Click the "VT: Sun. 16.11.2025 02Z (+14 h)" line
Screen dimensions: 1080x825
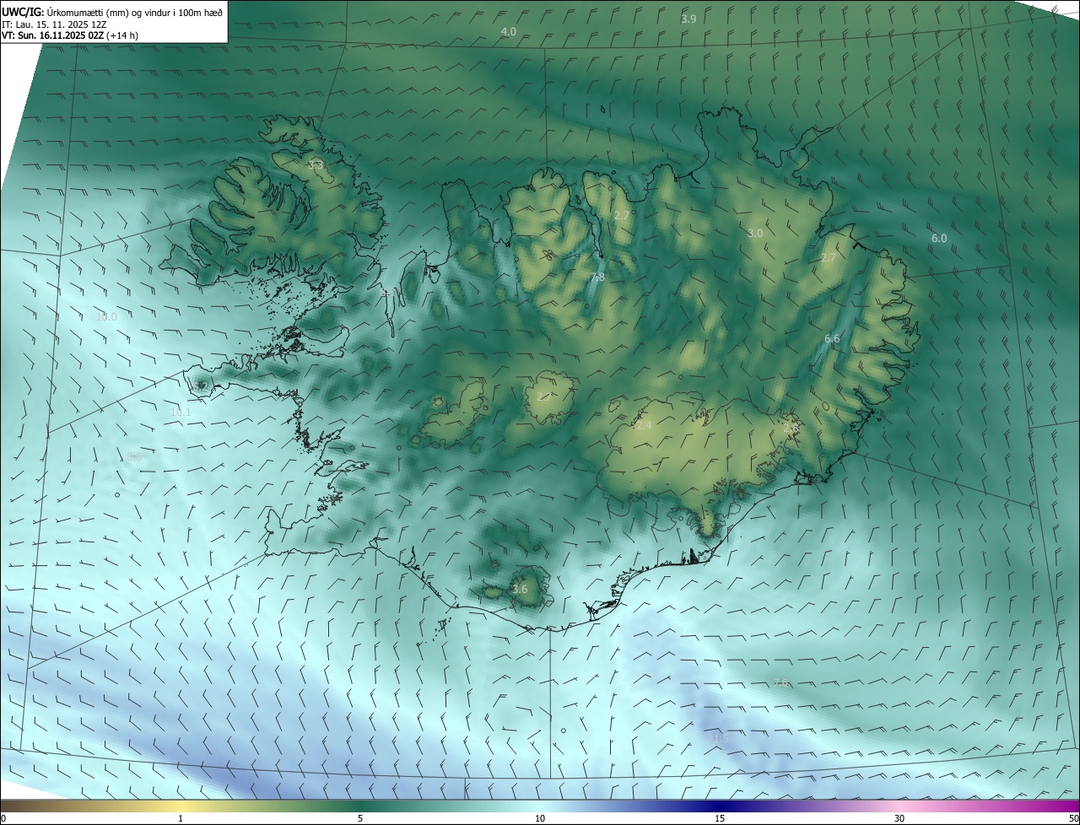(70, 35)
